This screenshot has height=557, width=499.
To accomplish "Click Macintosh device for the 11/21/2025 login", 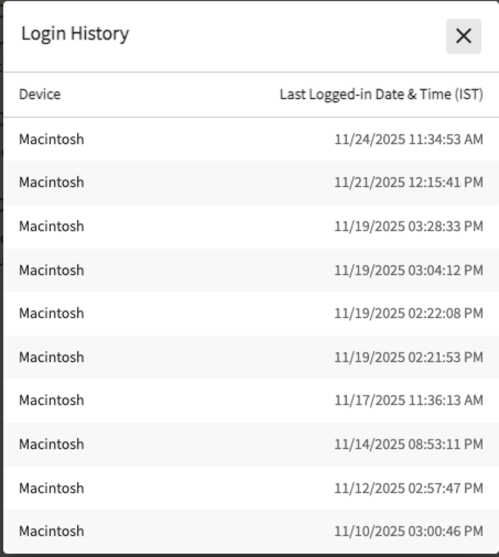I will 52,182.
